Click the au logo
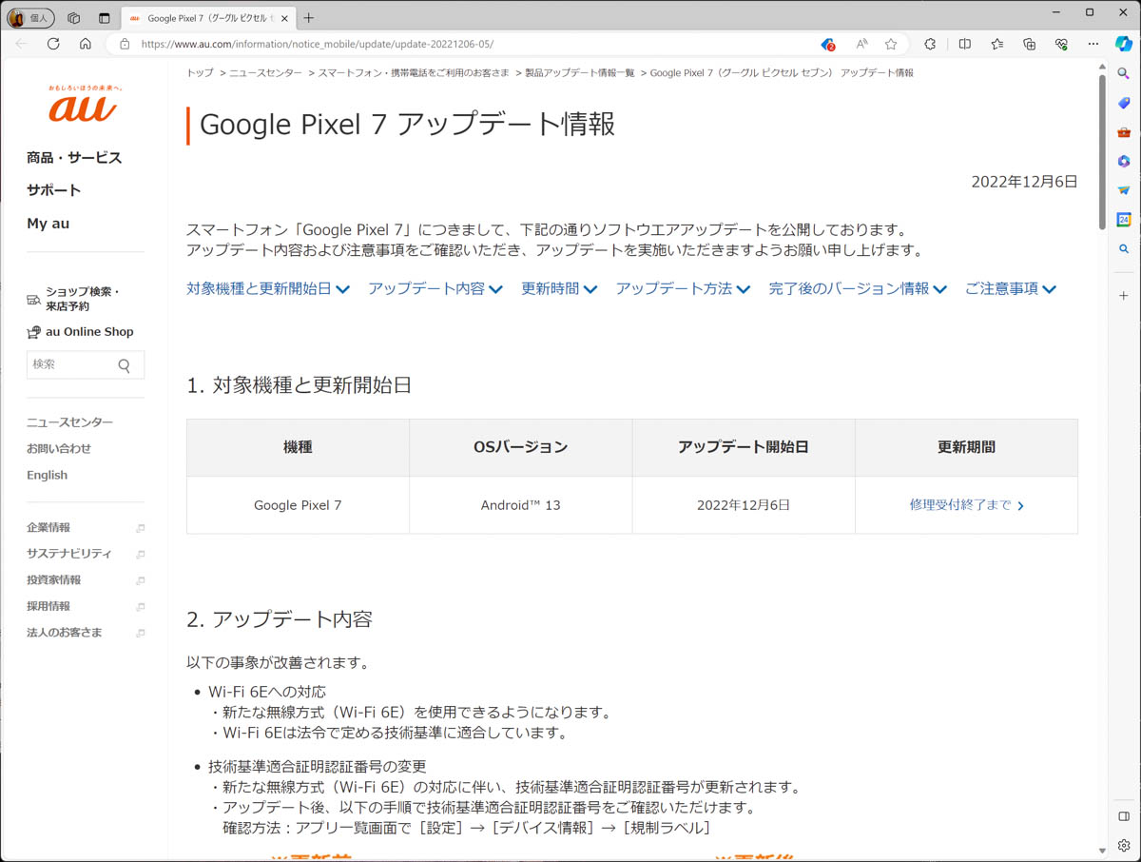The image size is (1141, 862). (x=85, y=103)
